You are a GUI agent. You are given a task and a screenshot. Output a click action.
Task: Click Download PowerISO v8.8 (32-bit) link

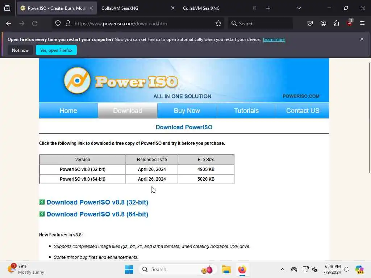97,202
